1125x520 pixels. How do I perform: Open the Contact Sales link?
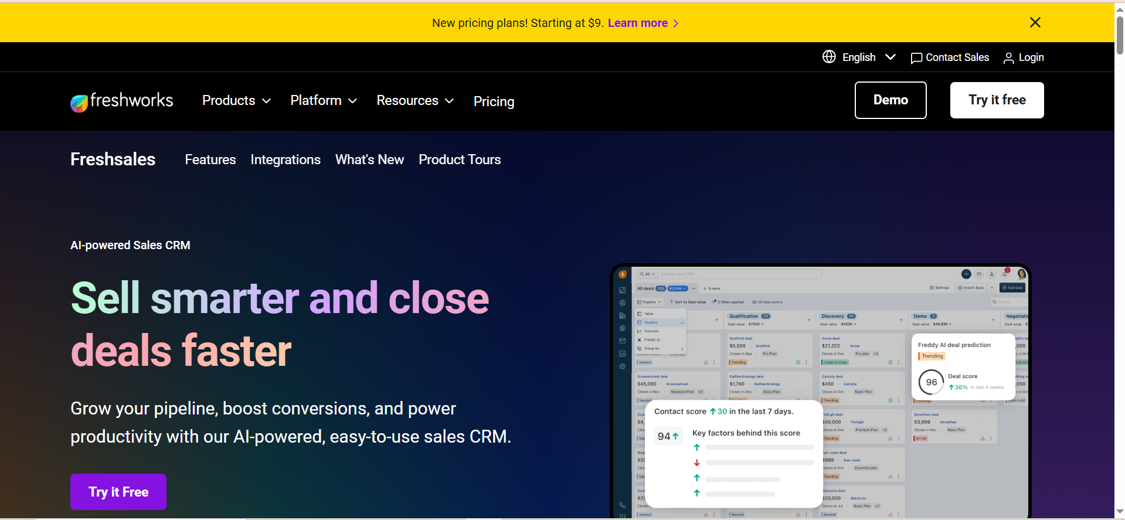[x=957, y=57]
